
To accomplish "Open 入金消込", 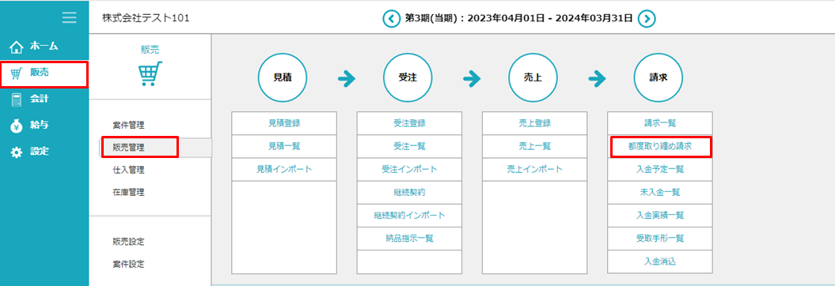I will click(660, 261).
